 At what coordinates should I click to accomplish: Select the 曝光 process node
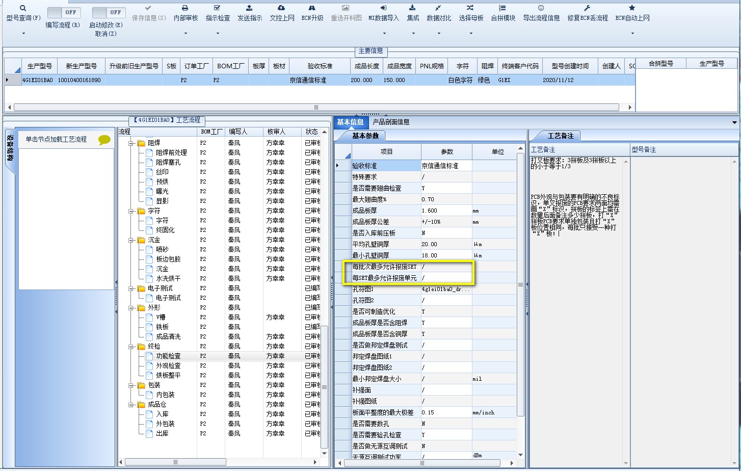pos(162,191)
